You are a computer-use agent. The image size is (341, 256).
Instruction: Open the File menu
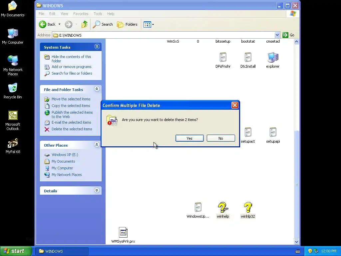click(41, 14)
